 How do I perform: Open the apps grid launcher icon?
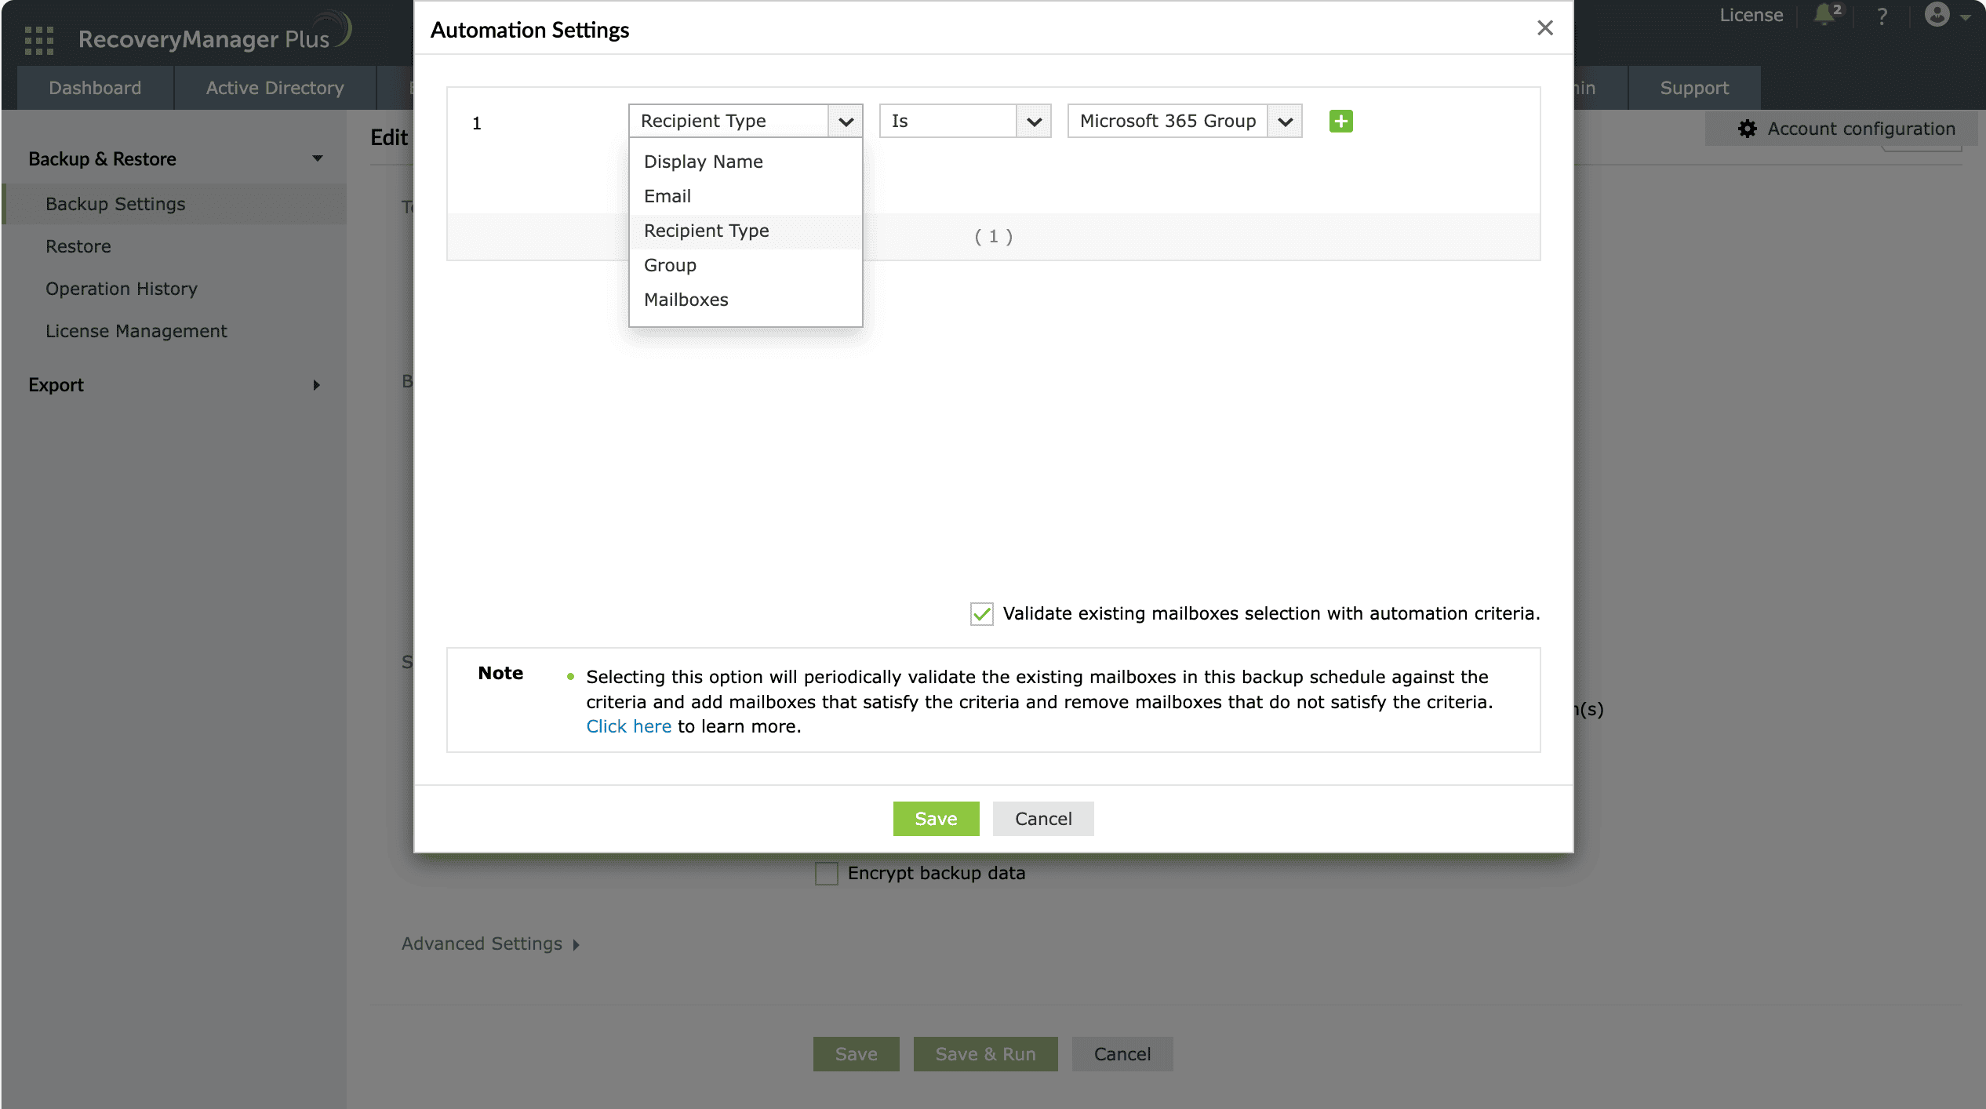38,39
